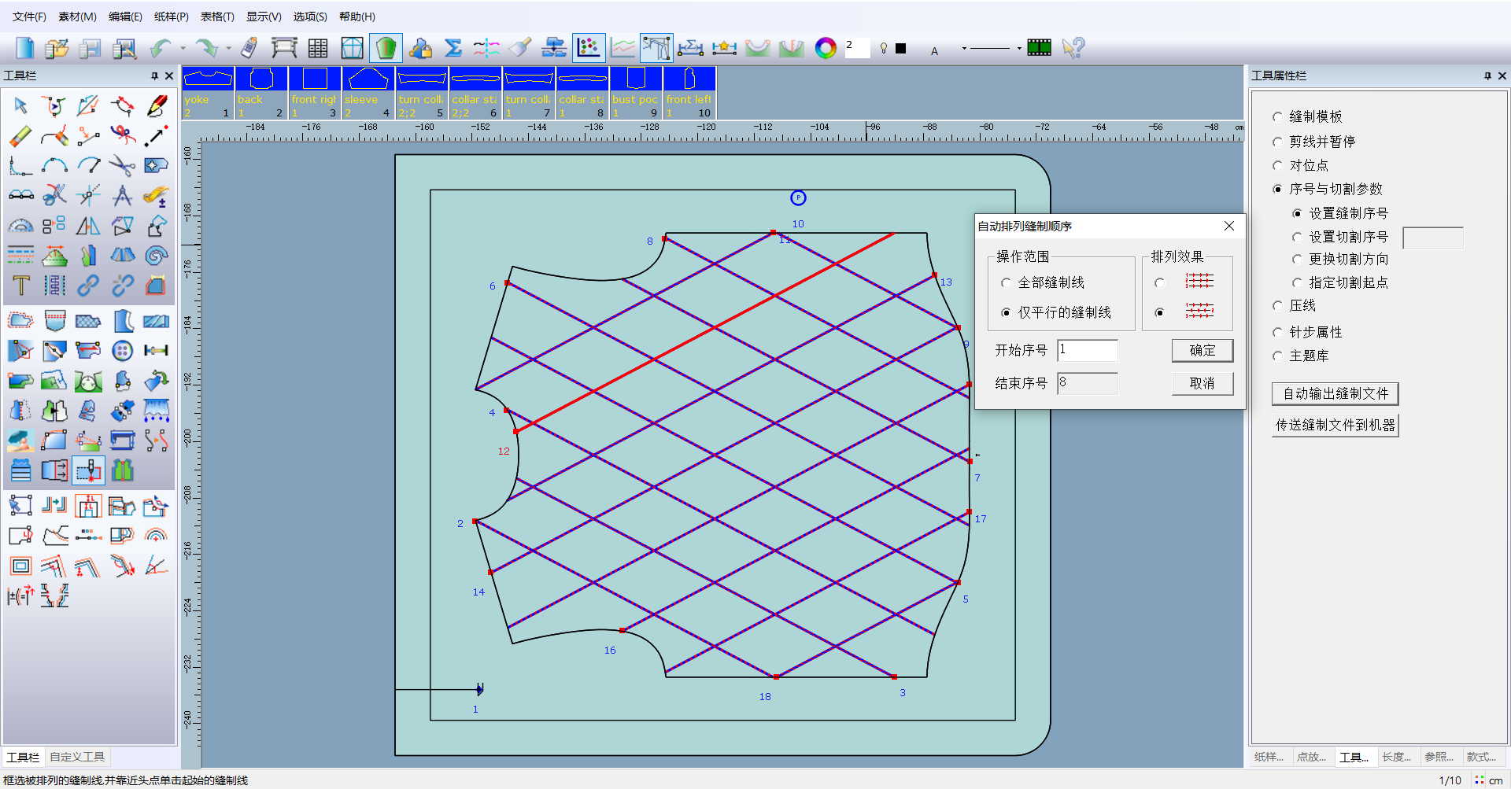Viewport: 1511px width, 789px height.
Task: Click the 开始序号 input field
Action: [x=1088, y=350]
